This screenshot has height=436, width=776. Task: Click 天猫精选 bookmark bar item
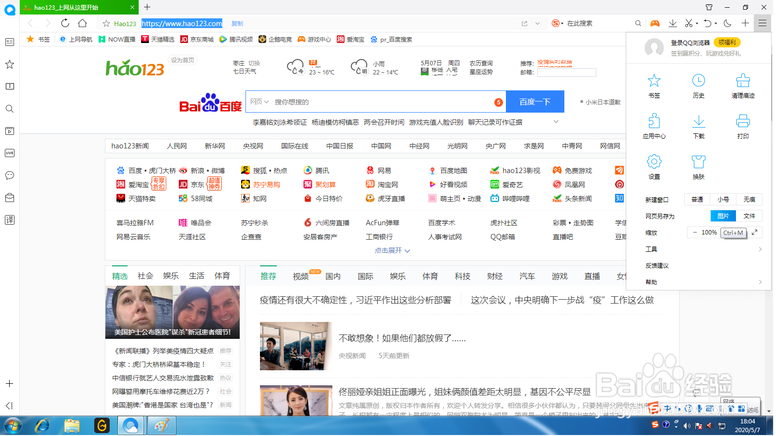(x=158, y=39)
